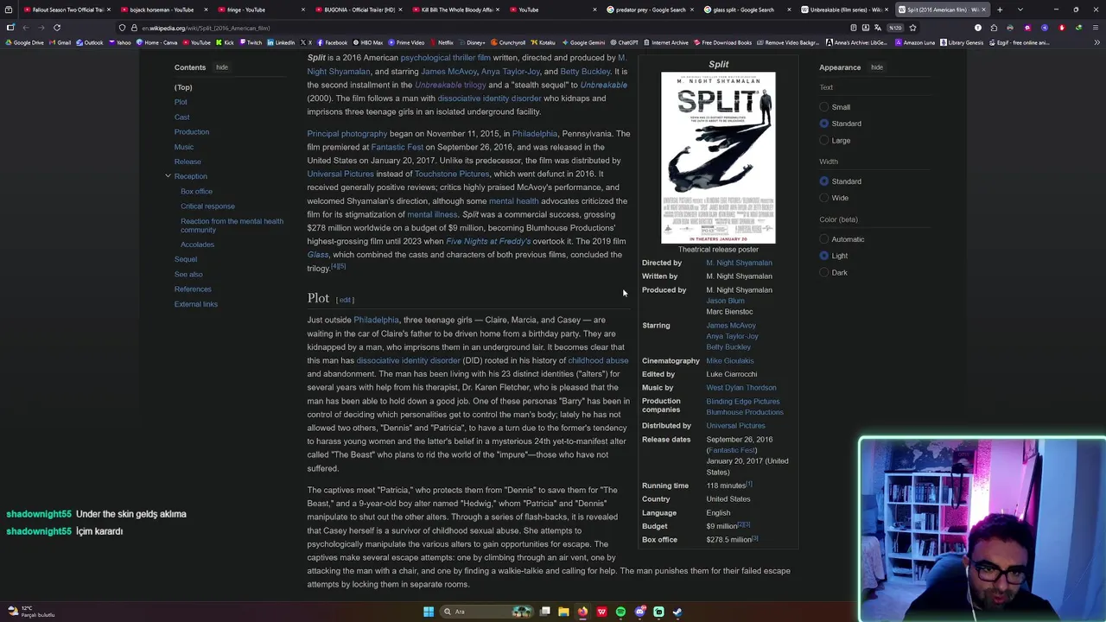Open the Twitch bookmark

point(251,42)
